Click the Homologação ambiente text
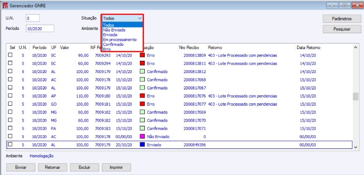 click(42, 156)
